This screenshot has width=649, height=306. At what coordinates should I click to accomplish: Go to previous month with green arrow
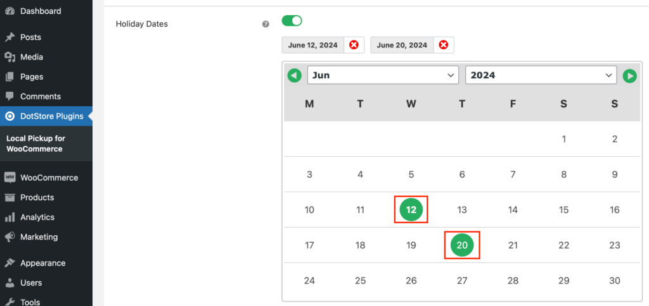point(294,76)
